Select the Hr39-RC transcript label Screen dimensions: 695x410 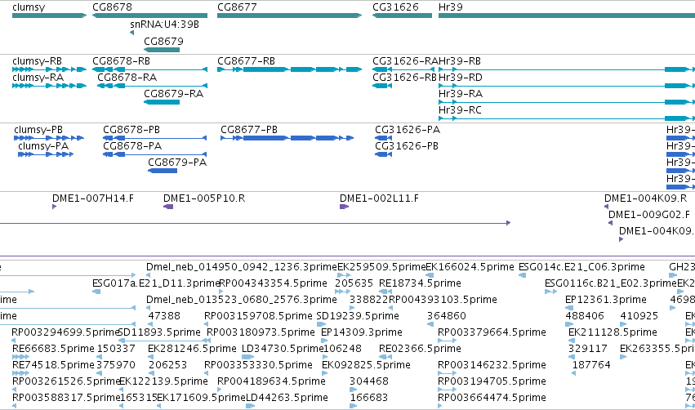tap(460, 110)
